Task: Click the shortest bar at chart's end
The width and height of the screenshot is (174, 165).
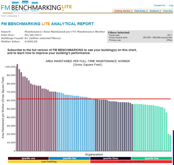Action: (170, 143)
